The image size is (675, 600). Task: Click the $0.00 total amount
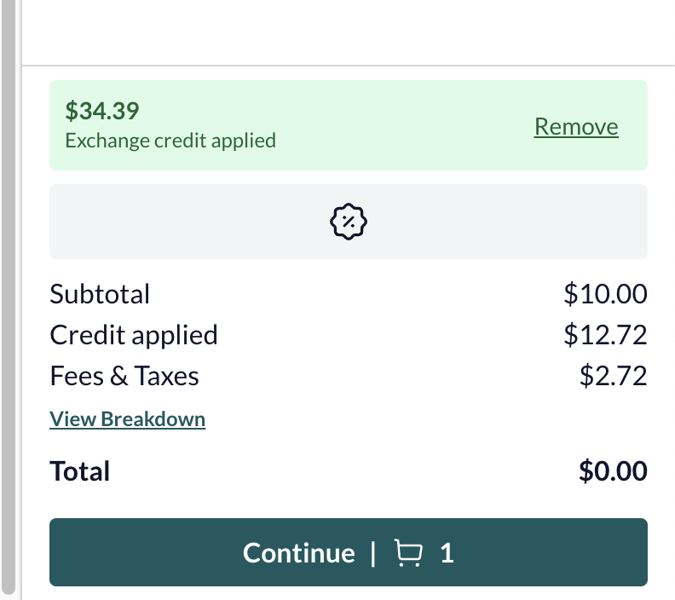(x=613, y=470)
